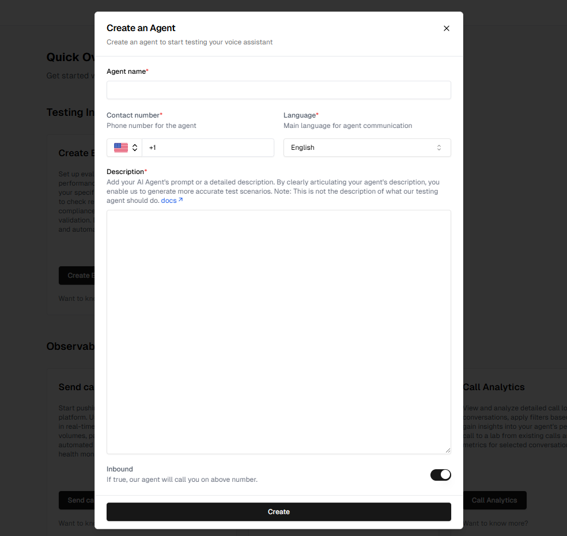Close the Create an Agent dialog

click(447, 28)
